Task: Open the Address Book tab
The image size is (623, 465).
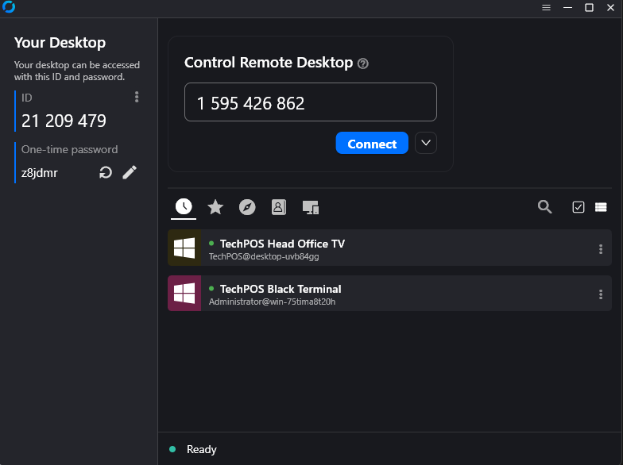Action: coord(278,207)
